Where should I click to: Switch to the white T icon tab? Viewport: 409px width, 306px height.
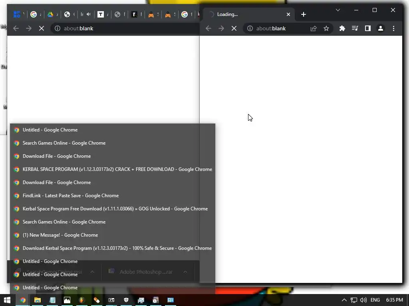pos(100,14)
